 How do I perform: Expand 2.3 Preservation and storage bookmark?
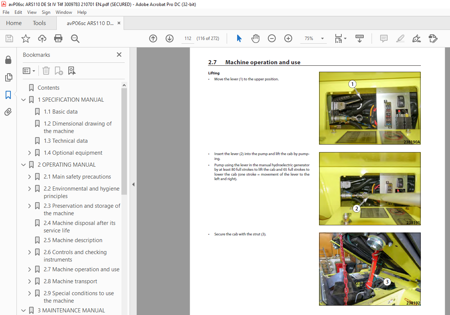[x=30, y=206]
